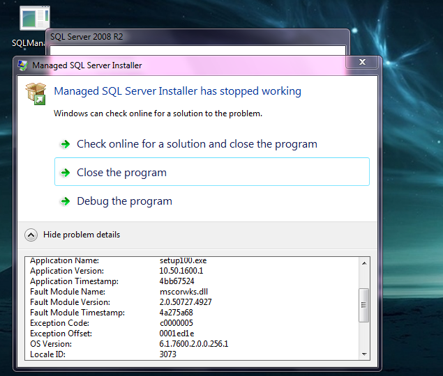Select the 10.50.1600.1 application version value
443x376 pixels.
point(181,271)
